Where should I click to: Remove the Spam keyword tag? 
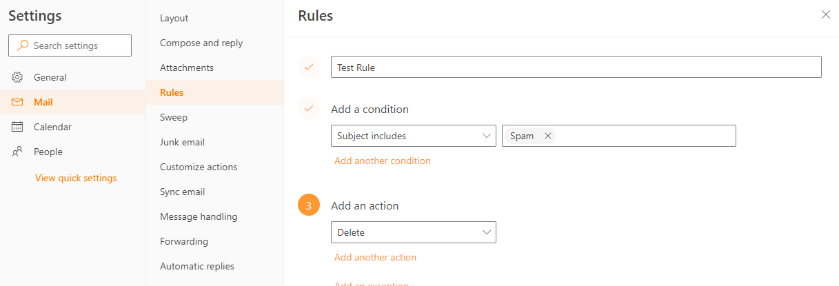click(548, 136)
